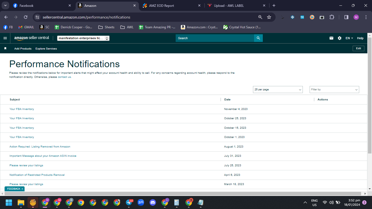
Task: Click the teal search magnifier button
Action: tap(258, 38)
